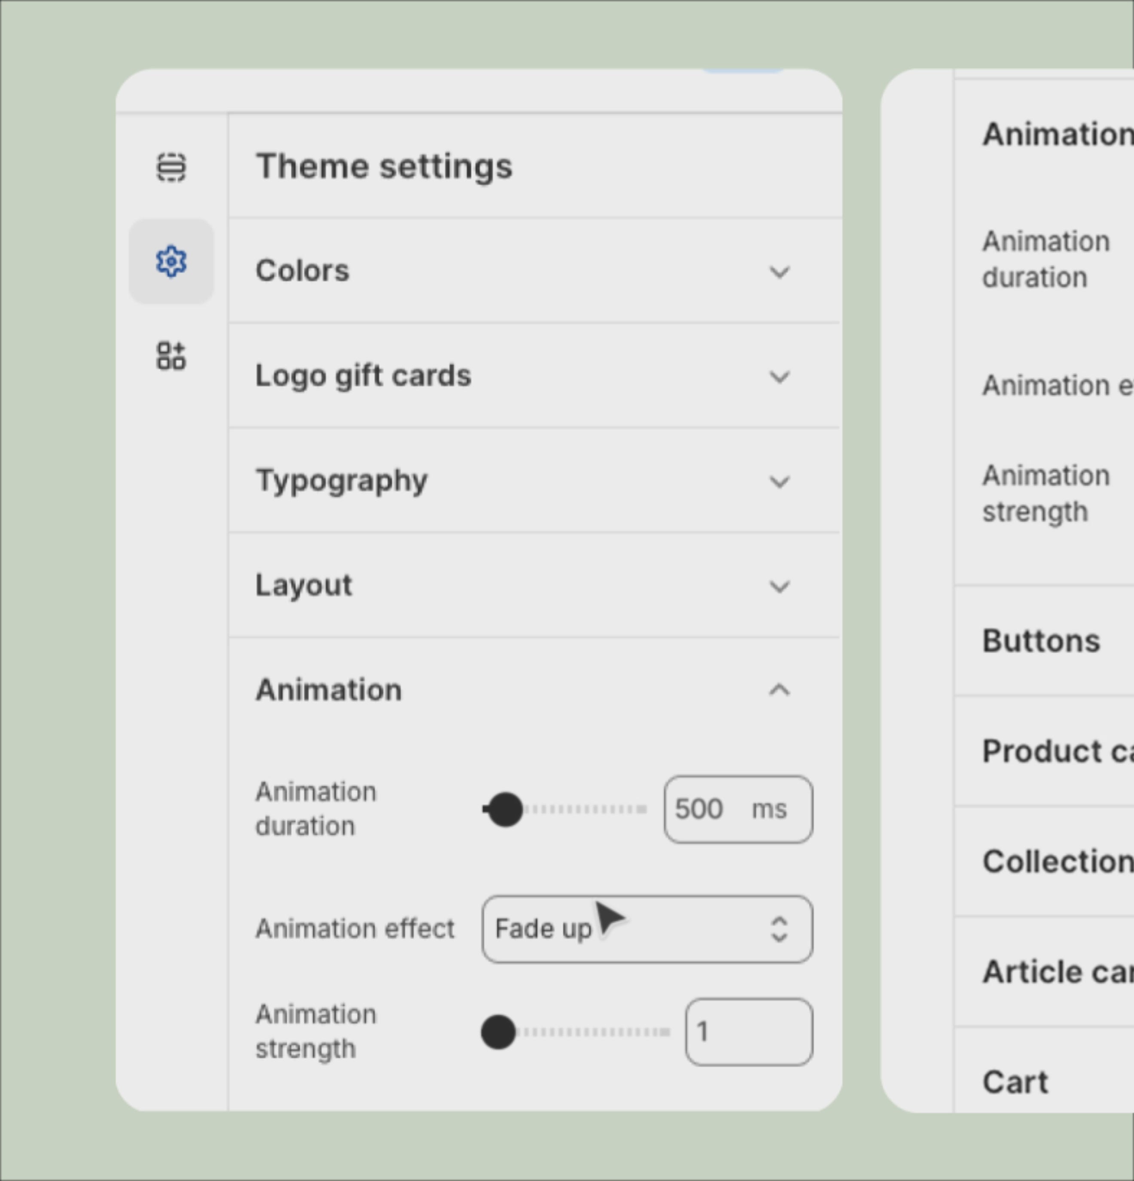Click the stepper arrows on Animation effect
This screenshot has height=1181, width=1134.
click(x=779, y=929)
